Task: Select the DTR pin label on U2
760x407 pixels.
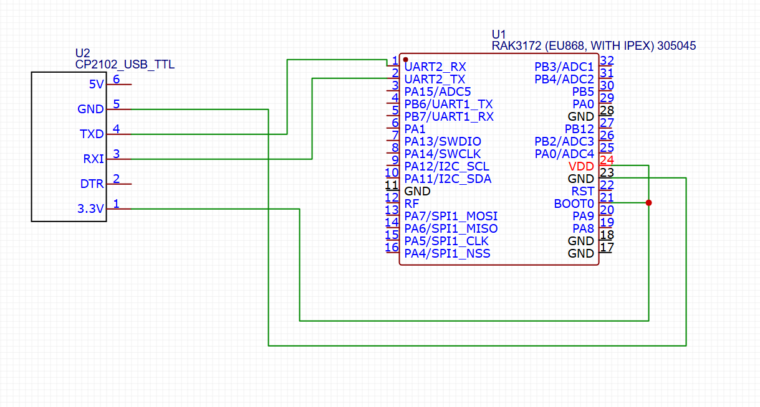Action: point(92,184)
